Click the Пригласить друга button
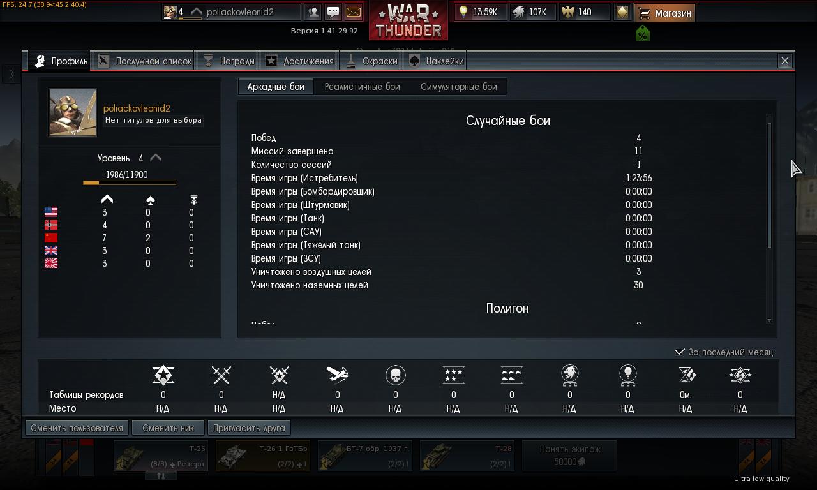This screenshot has width=817, height=490. click(x=249, y=428)
